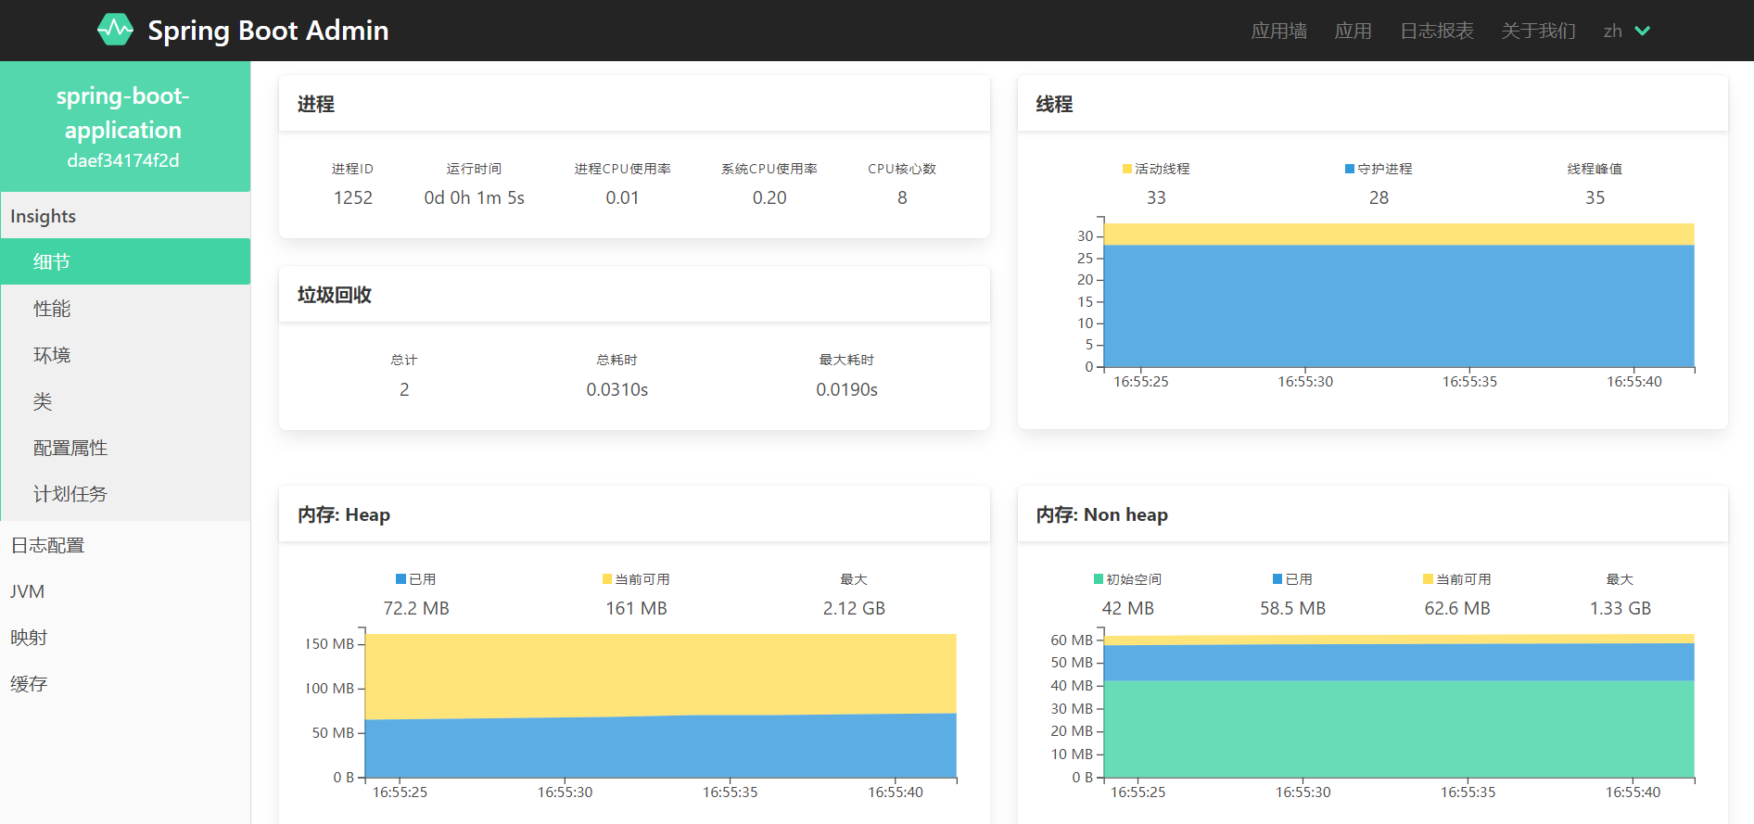The image size is (1754, 824).
Task: Click the 最大耗时 value 0.0190s
Action: pos(846,389)
